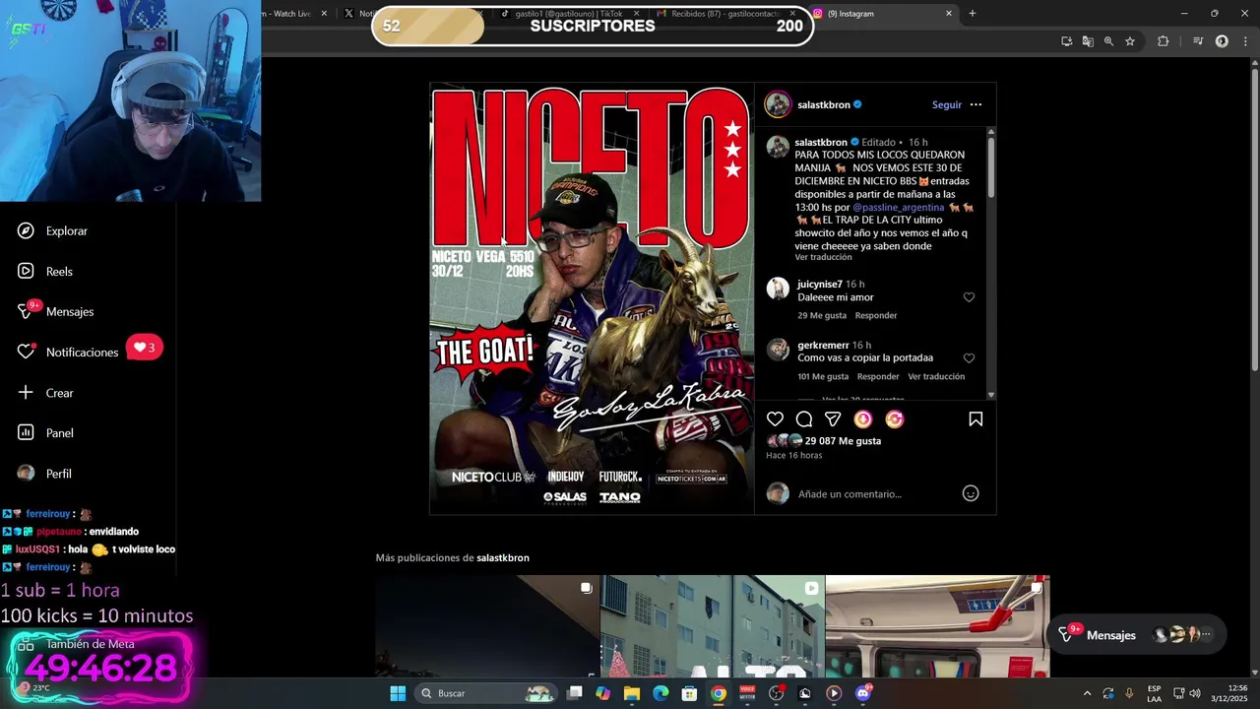
Task: Open File Explorer in taskbar
Action: pyautogui.click(x=632, y=693)
